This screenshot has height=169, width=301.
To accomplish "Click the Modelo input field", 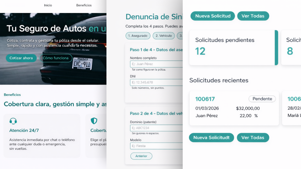I will coord(157,146).
